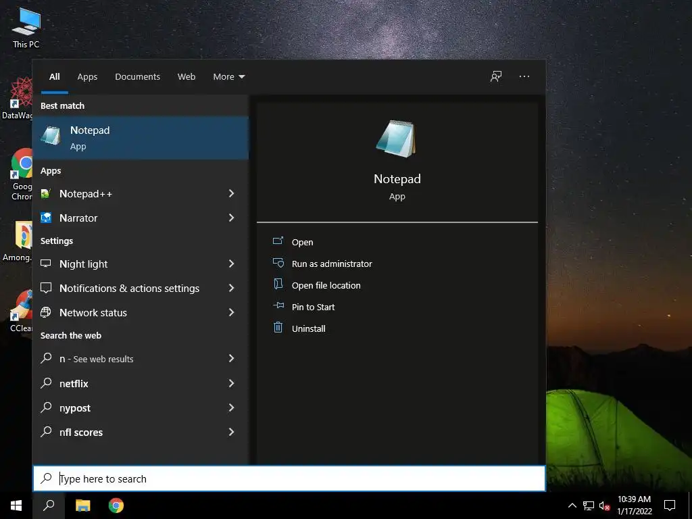Switch to the Documents search tab
The width and height of the screenshot is (692, 519).
coord(137,77)
